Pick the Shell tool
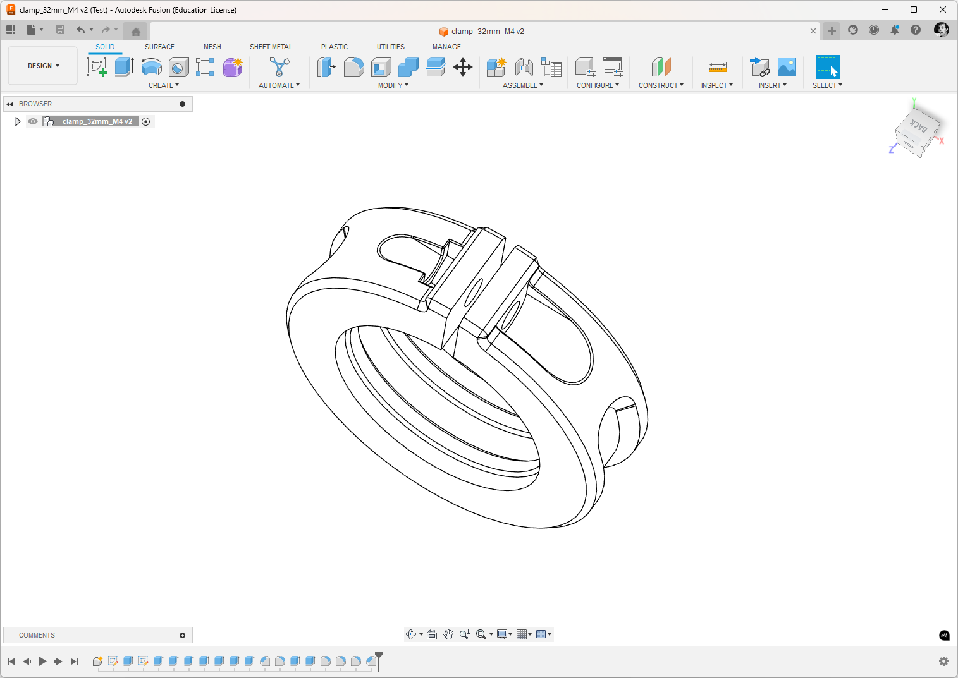This screenshot has width=958, height=678. pos(381,66)
